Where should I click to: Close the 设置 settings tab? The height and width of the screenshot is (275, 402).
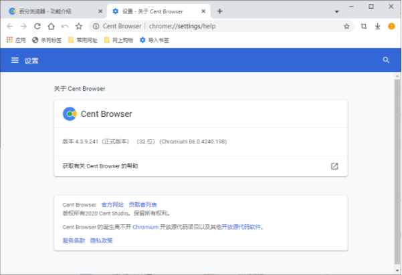tap(203, 11)
